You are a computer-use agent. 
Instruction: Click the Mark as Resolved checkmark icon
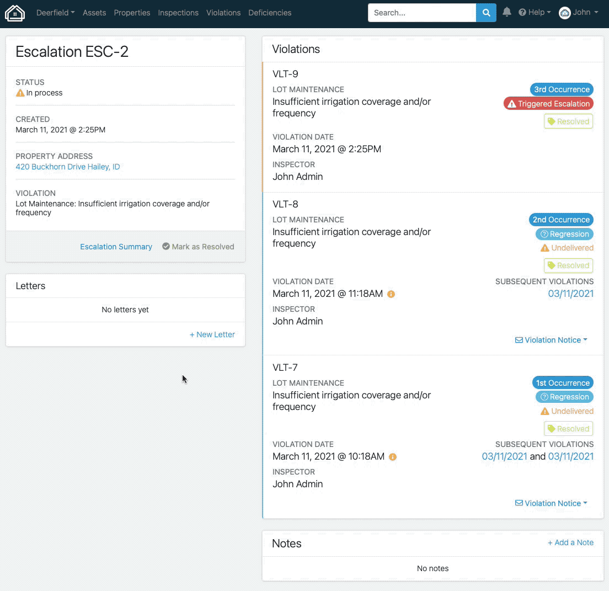(166, 246)
